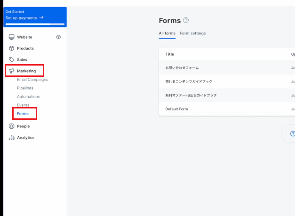Click the Analytics bar chart icon

pyautogui.click(x=11, y=138)
